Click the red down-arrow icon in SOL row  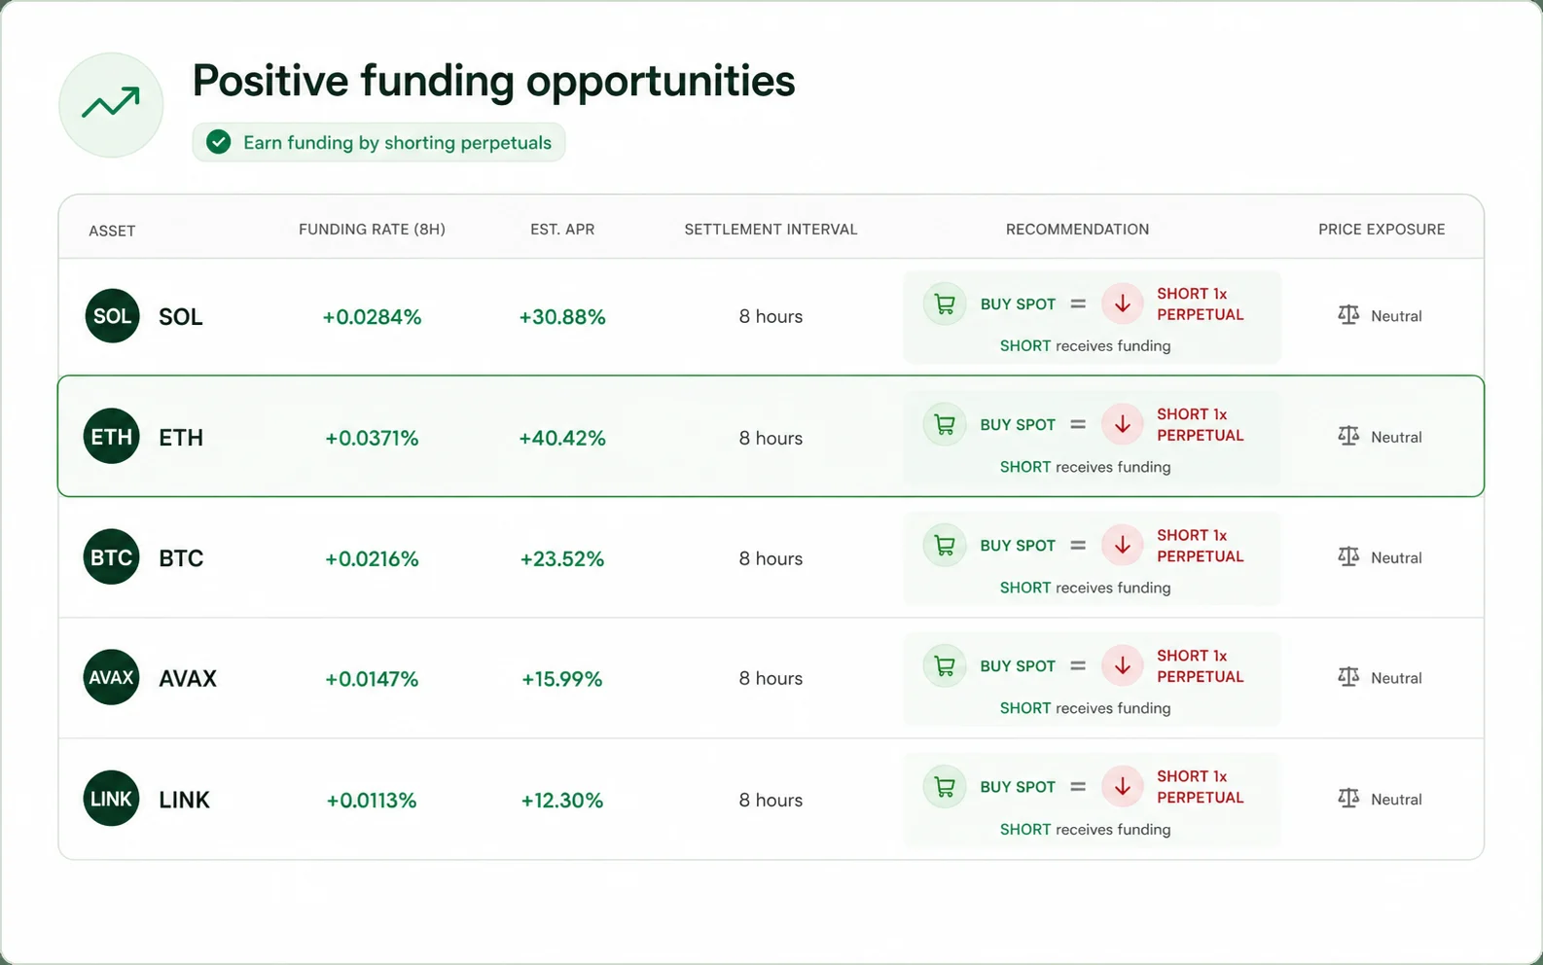pos(1123,304)
